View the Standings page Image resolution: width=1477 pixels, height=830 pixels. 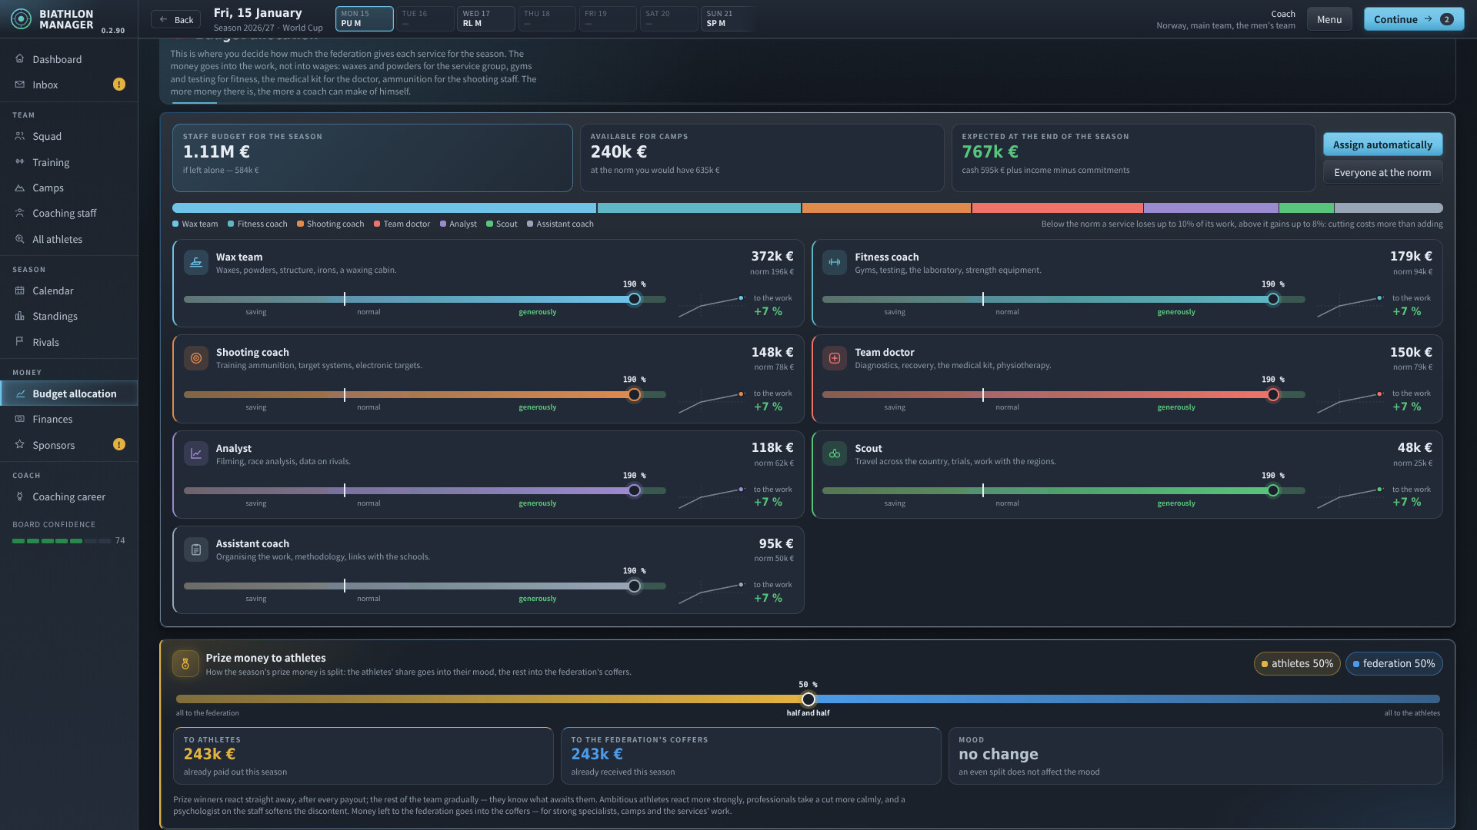coord(69,316)
